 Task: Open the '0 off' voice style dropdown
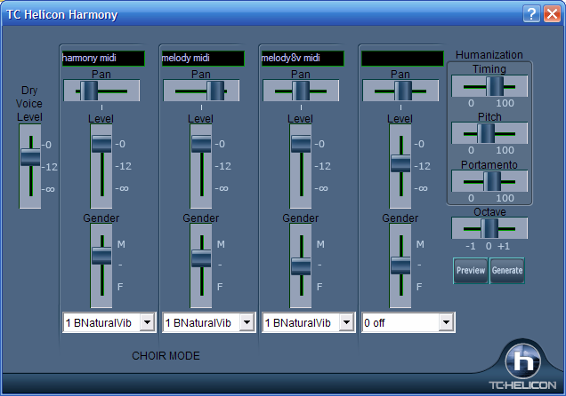click(x=446, y=322)
